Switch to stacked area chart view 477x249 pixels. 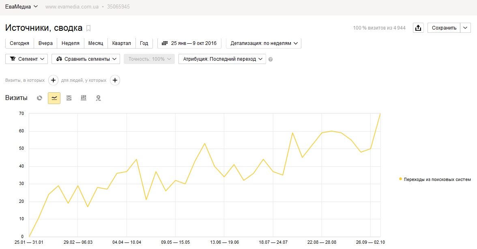69,98
